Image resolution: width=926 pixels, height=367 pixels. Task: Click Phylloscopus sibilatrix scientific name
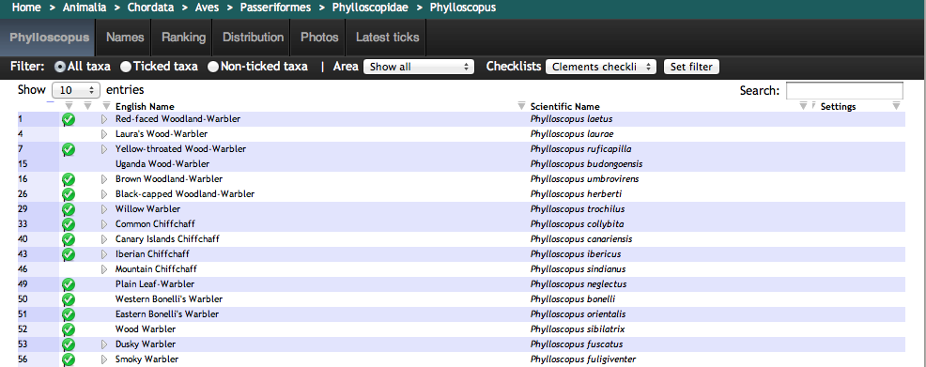(578, 329)
